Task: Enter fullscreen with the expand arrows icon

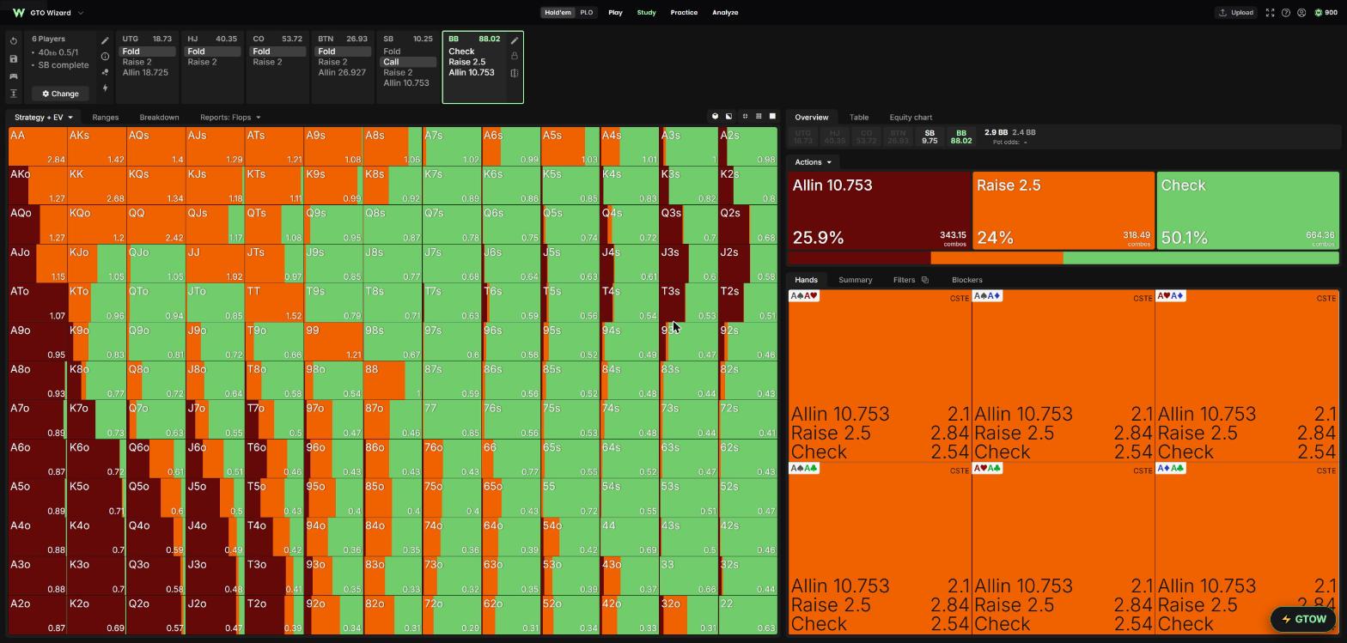Action: pyautogui.click(x=1270, y=13)
